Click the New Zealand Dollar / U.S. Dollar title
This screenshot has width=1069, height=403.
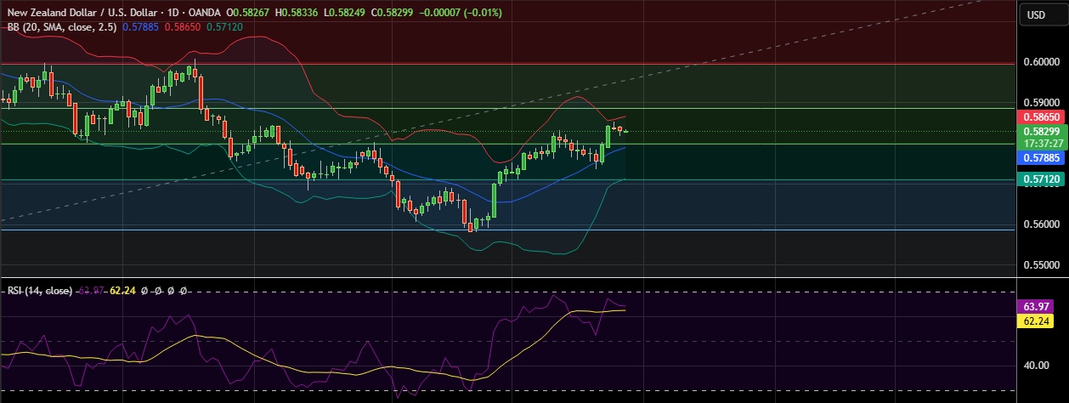82,13
